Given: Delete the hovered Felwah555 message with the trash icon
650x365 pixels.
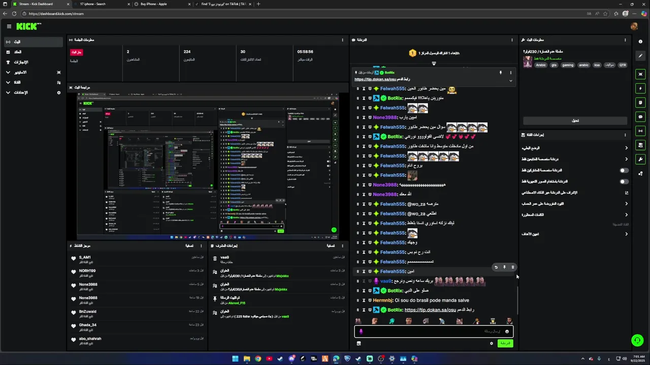Looking at the screenshot, I should [x=512, y=267].
